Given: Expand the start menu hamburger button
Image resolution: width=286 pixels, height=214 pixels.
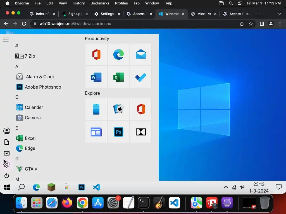Looking at the screenshot, I should [6, 40].
